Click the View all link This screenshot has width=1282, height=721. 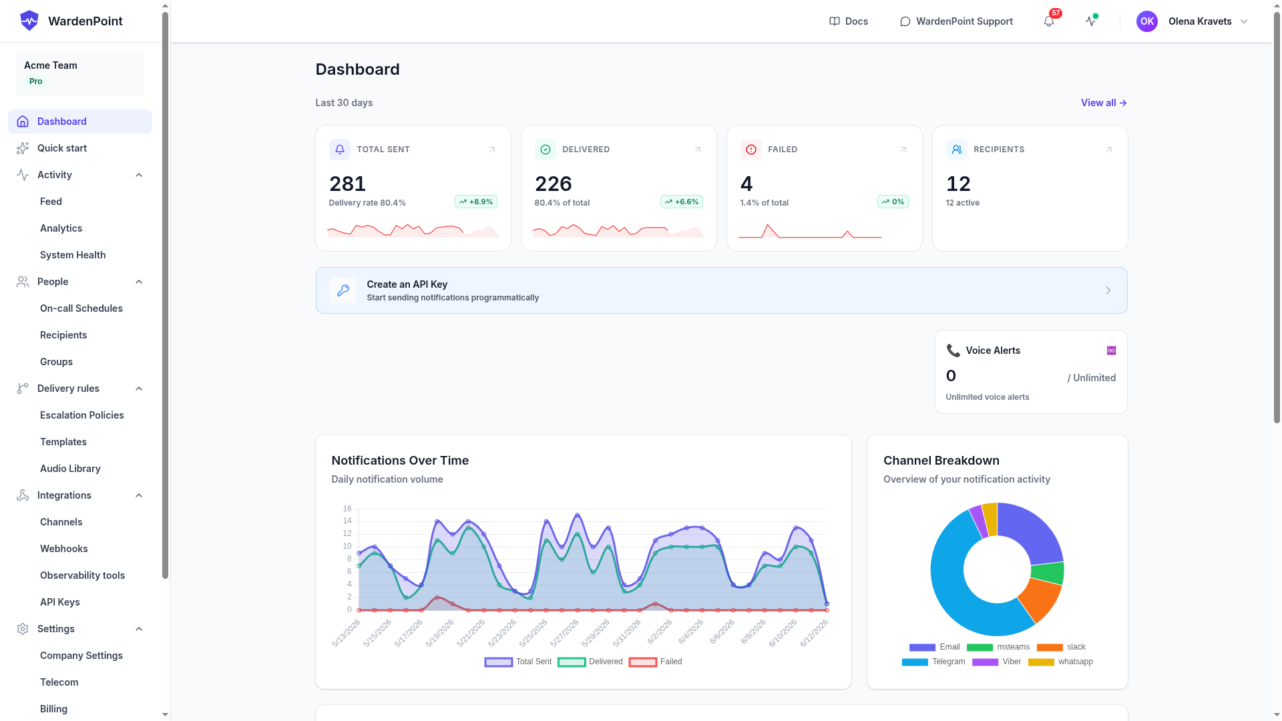(1104, 103)
